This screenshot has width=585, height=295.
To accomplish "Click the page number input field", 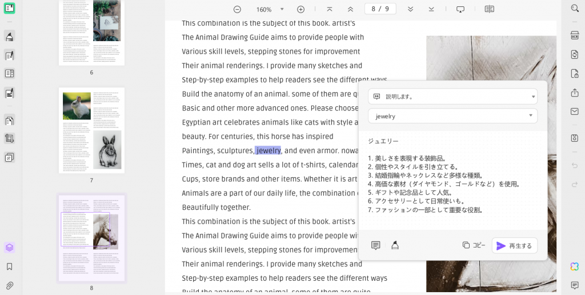I will coord(380,9).
